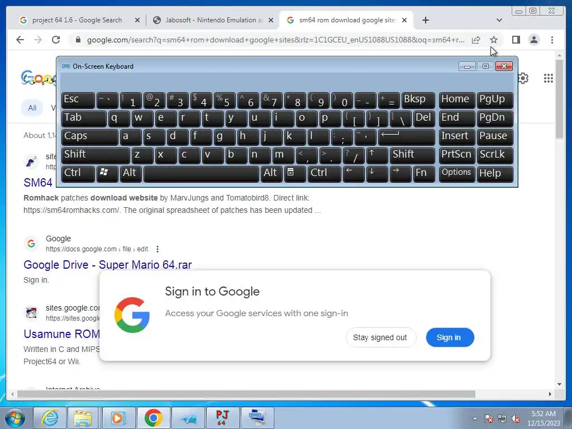This screenshot has height=429, width=572.
Task: Click the muted volume tray icon
Action: click(x=516, y=418)
